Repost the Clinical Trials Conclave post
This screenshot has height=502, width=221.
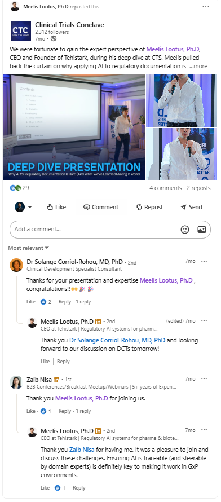point(149,207)
